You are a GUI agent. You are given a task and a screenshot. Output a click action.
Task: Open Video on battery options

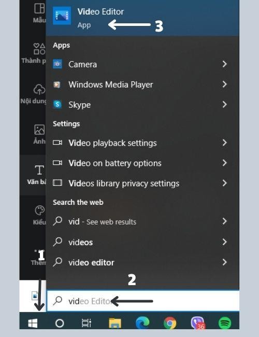[142, 163]
